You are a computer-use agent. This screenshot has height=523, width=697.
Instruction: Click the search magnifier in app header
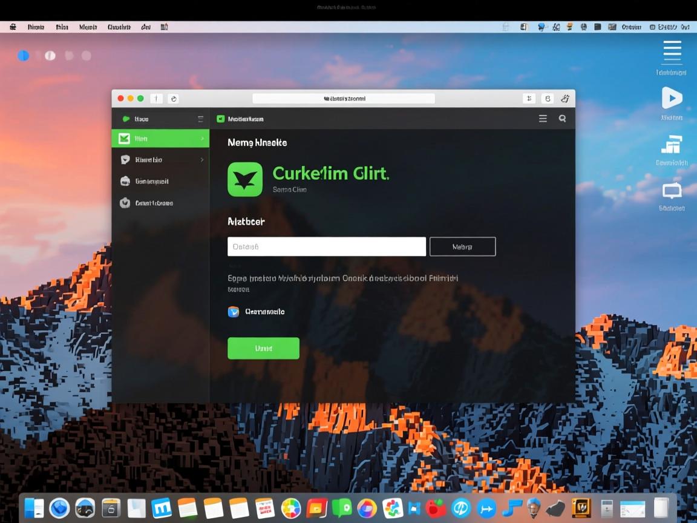tap(562, 119)
